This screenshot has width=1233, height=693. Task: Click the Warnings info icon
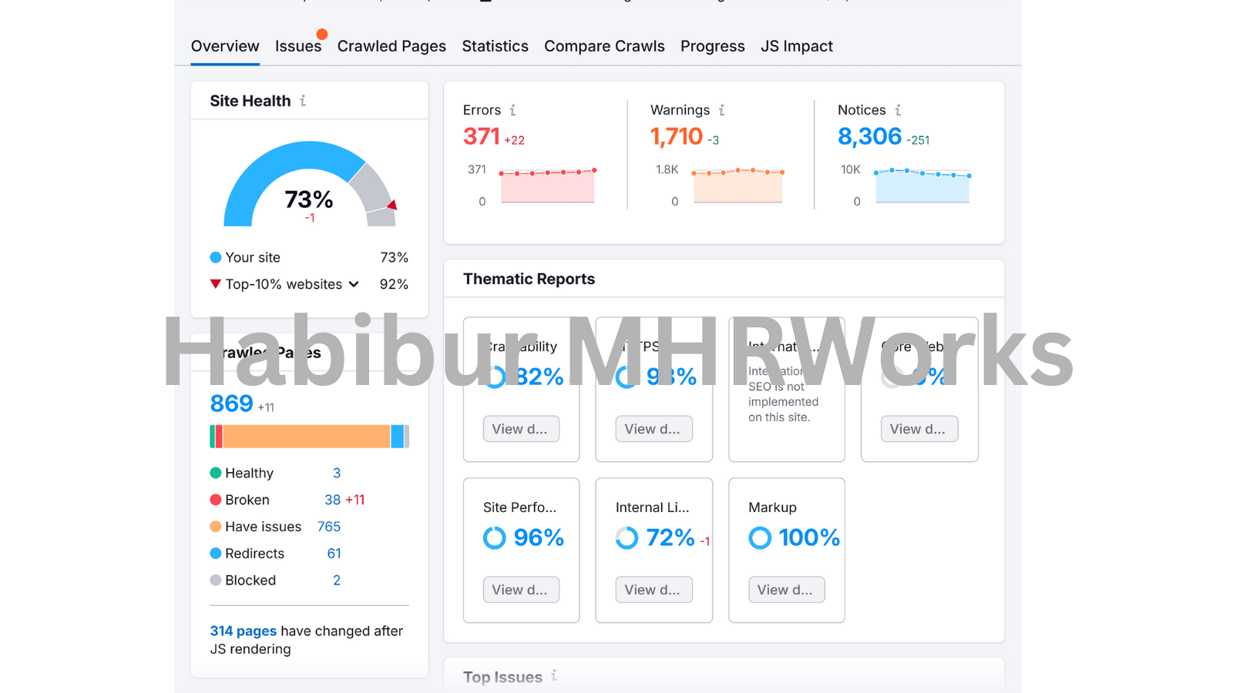[721, 110]
